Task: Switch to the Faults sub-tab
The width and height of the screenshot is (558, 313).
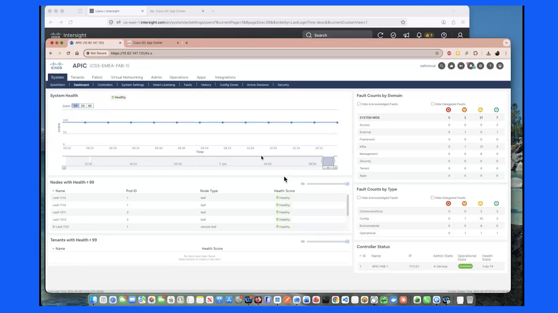Action: (188, 85)
